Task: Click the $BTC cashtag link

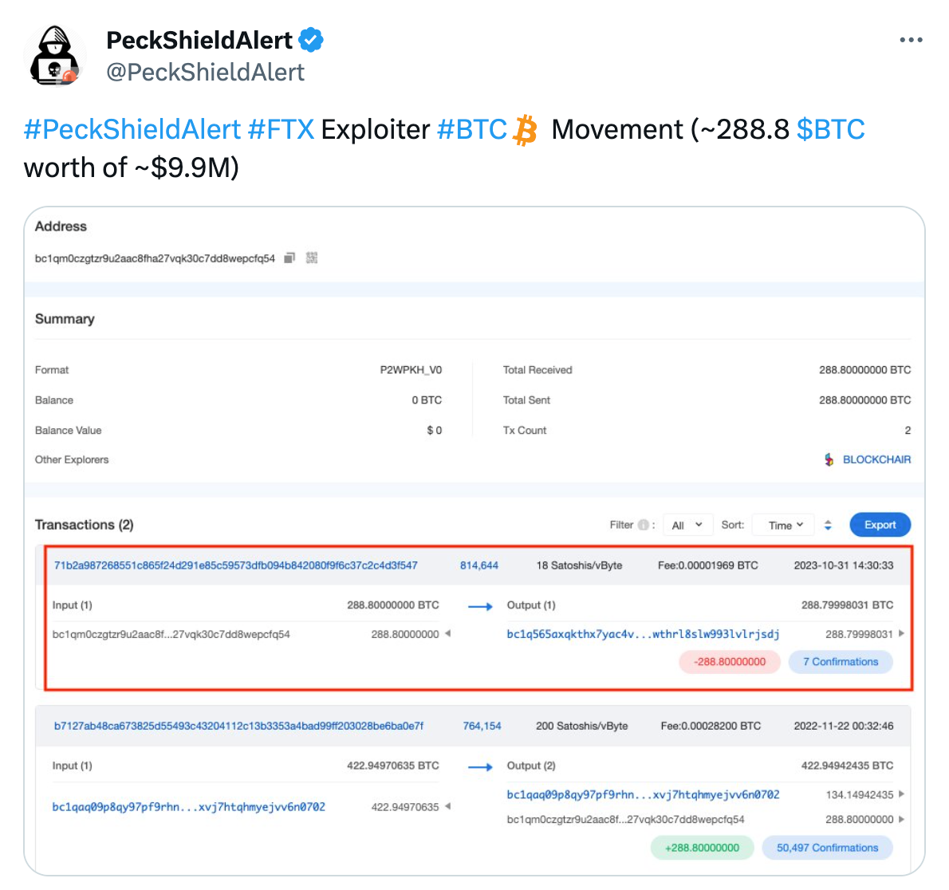Action: click(830, 129)
